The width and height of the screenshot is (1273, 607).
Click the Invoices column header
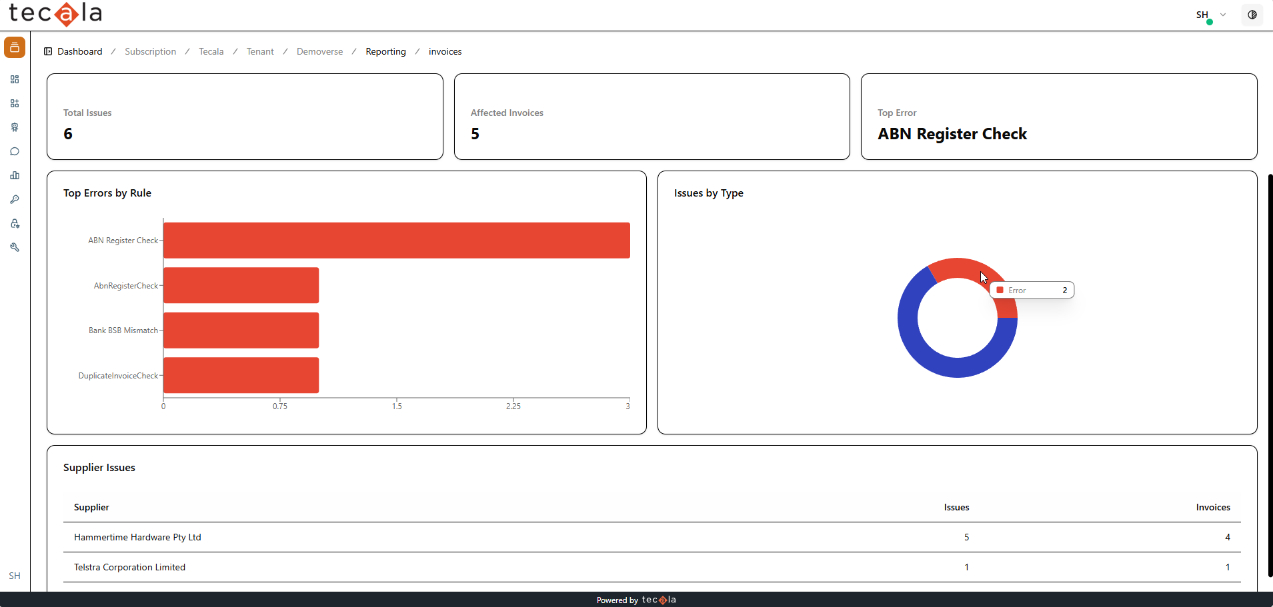click(x=1213, y=507)
